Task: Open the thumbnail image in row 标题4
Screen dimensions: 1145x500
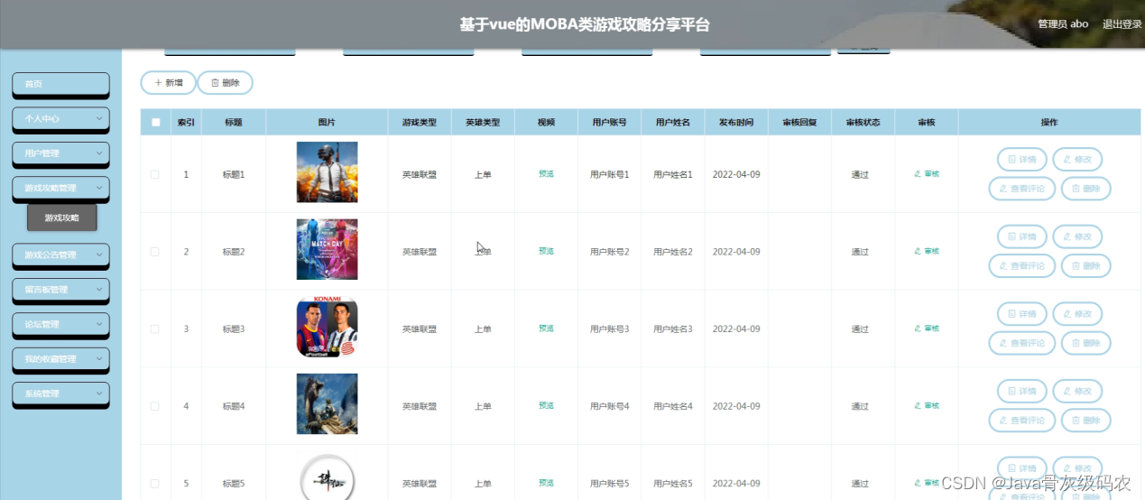Action: (327, 403)
